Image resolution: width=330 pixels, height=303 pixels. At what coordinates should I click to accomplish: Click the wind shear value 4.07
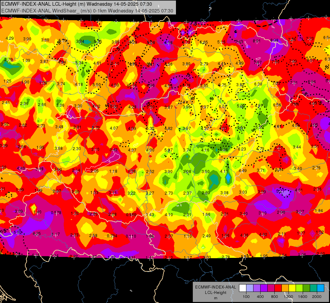pos(114,128)
